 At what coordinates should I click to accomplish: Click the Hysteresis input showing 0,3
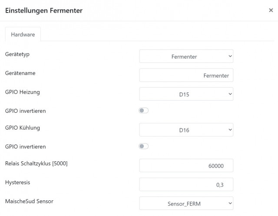pos(186,184)
